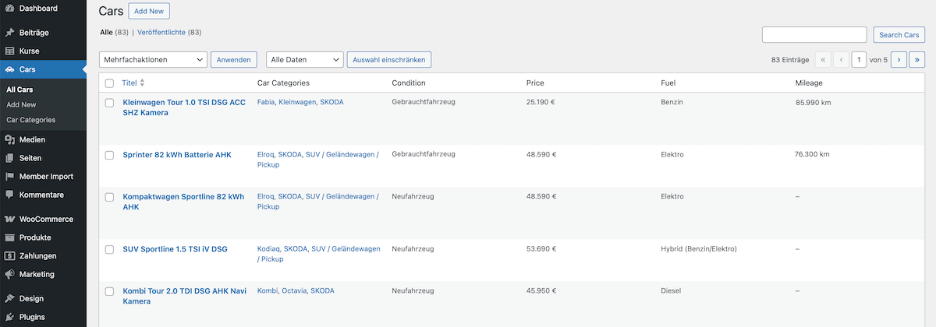The image size is (936, 327).
Task: Click the 45.950 € price cell
Action: click(541, 291)
